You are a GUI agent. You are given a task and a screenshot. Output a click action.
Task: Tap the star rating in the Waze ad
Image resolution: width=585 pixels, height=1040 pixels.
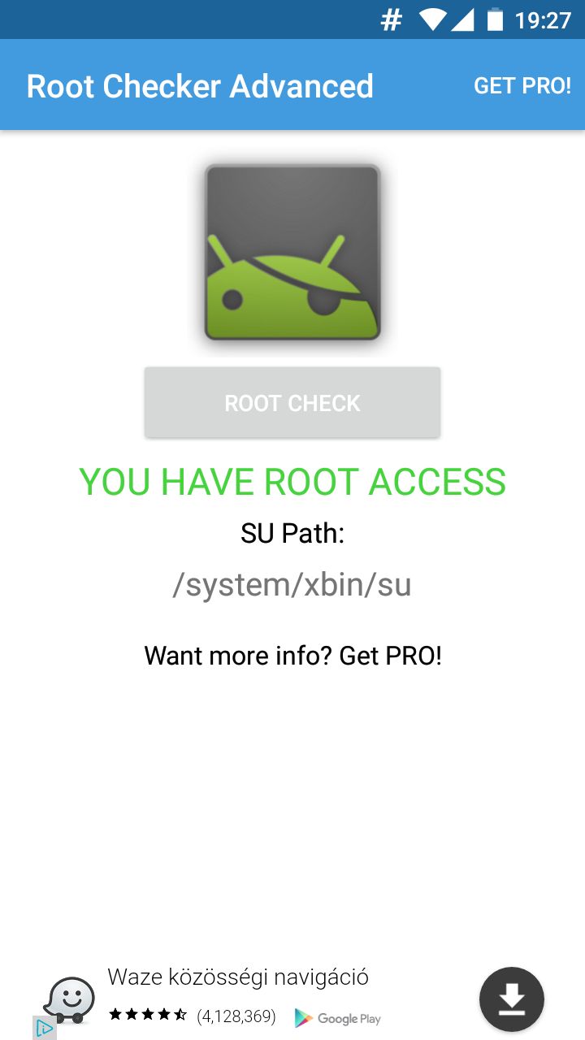(149, 1015)
